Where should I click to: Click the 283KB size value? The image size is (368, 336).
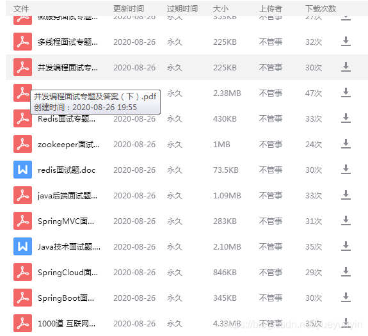(225, 221)
